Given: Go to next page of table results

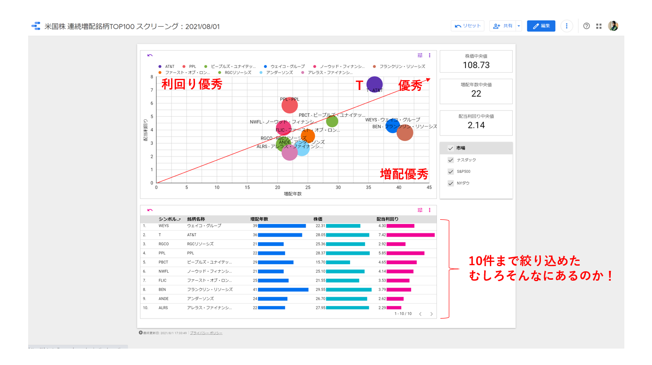Looking at the screenshot, I should coord(431,314).
